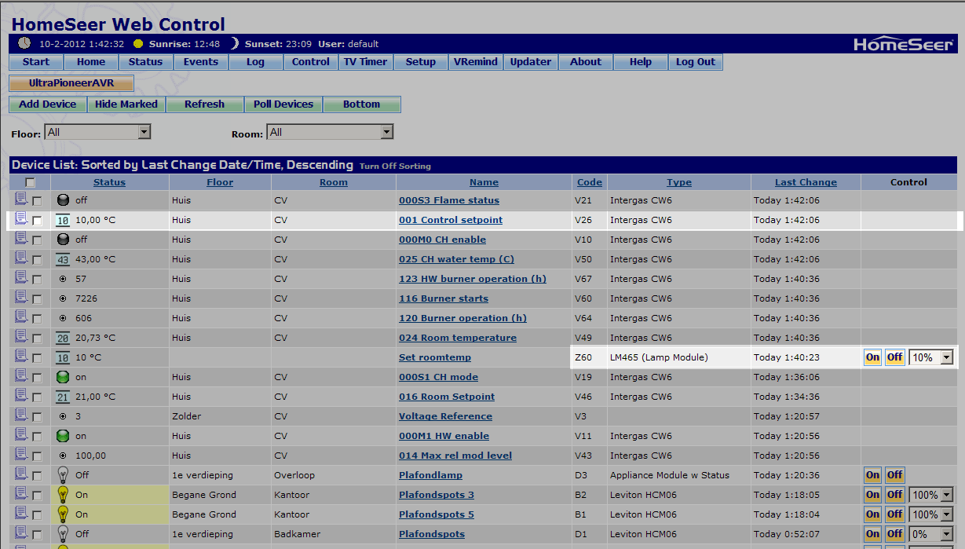Viewport: 965px width, 549px height.
Task: Click the temperature status icon showing 43,00 °C
Action: coord(63,259)
